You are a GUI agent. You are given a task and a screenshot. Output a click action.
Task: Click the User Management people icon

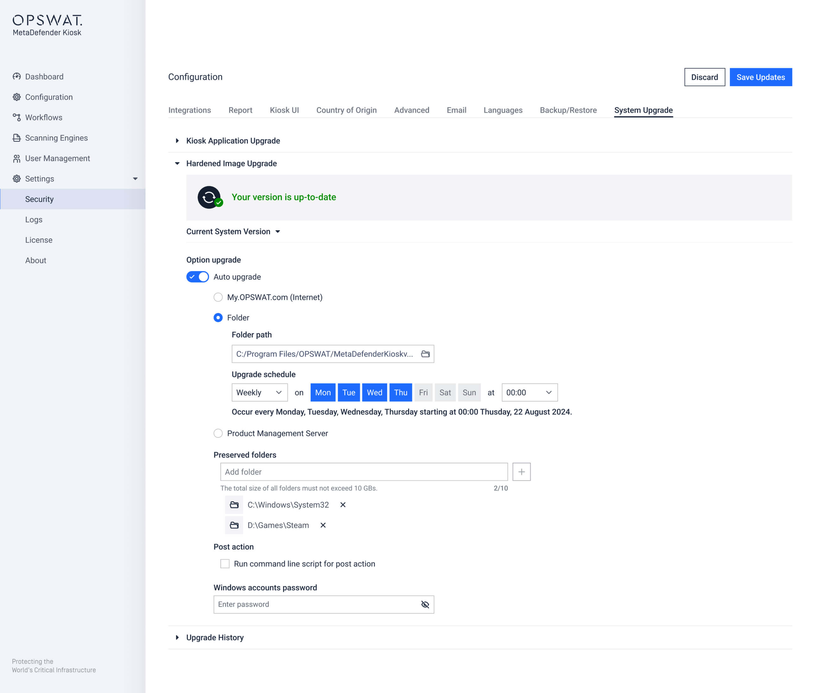click(16, 159)
